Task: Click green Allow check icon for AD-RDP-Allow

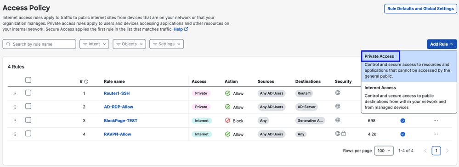Action: [x=227, y=107]
